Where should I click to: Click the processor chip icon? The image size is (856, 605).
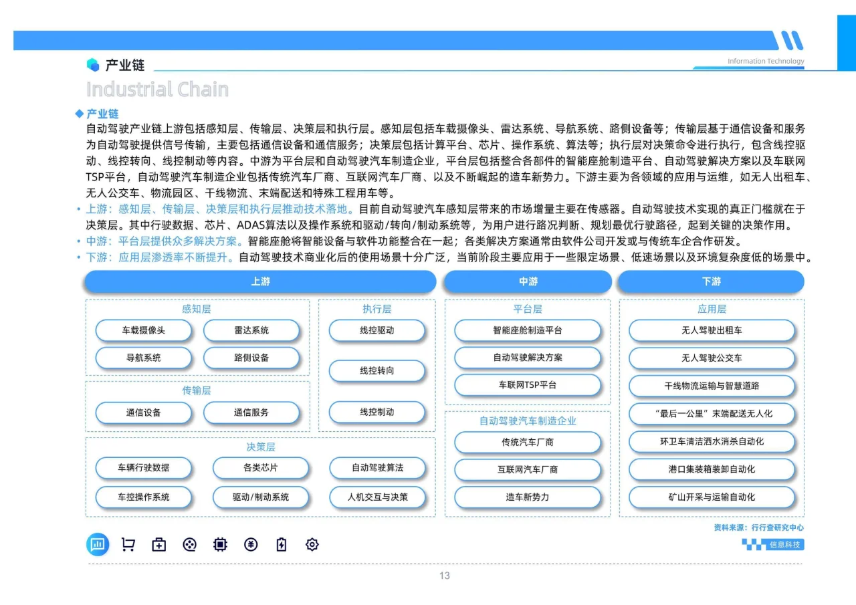coord(220,545)
